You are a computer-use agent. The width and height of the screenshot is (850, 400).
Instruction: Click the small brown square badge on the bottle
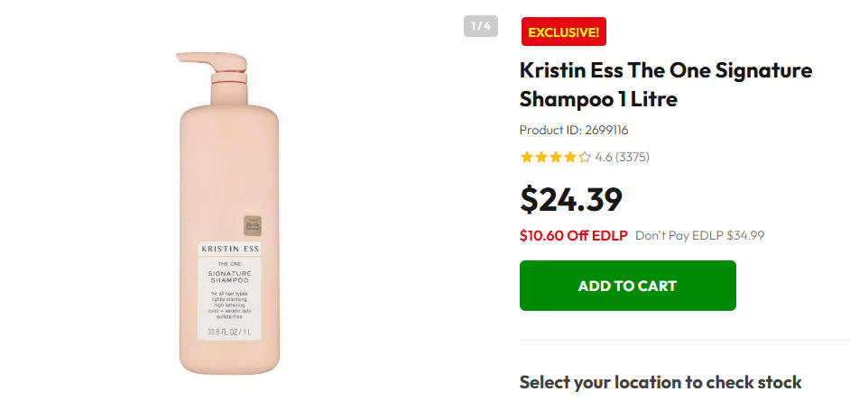[251, 224]
